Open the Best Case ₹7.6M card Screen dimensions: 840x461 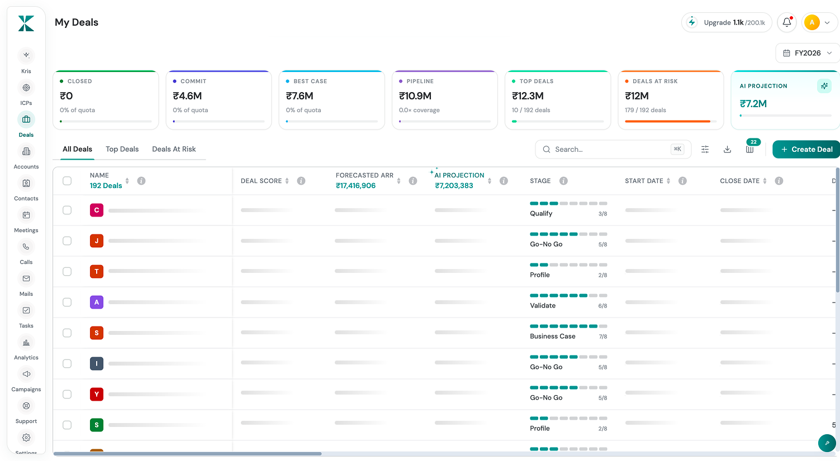point(332,100)
